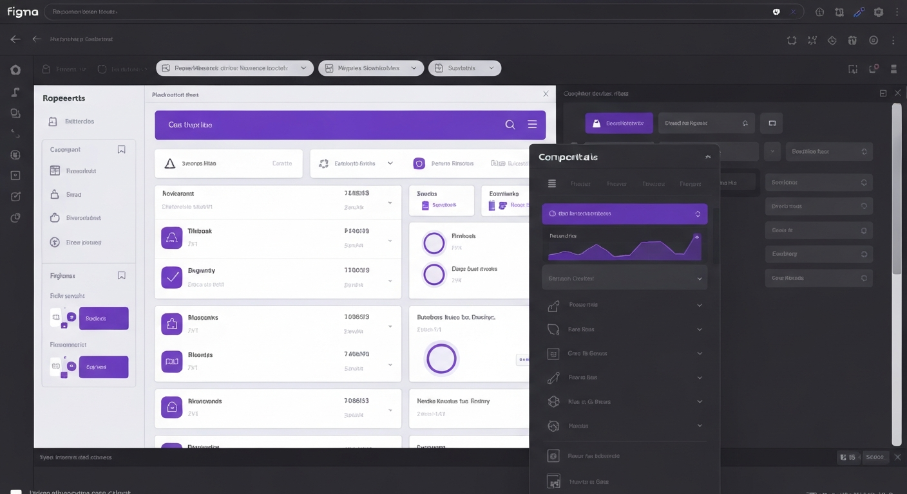Toggle the bookmark next to Firgloms heading

pyautogui.click(x=121, y=275)
